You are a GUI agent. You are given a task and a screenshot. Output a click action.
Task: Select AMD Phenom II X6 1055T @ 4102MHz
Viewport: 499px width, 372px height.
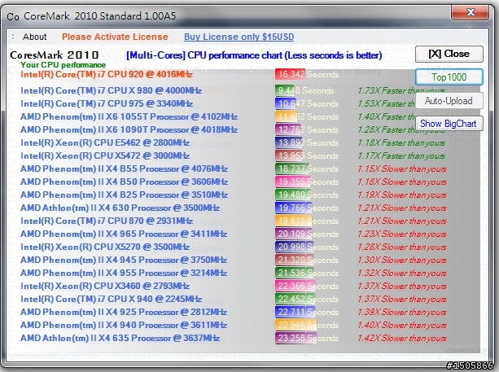point(129,116)
